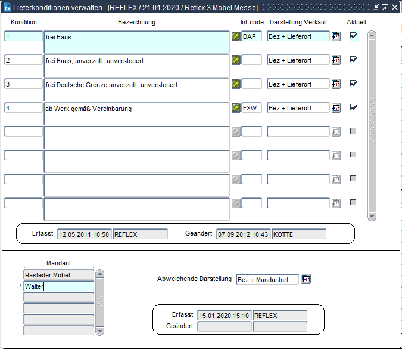The width and height of the screenshot is (402, 349).
Task: Open Darstellung value list icon for EXW row
Action: pyautogui.click(x=336, y=108)
